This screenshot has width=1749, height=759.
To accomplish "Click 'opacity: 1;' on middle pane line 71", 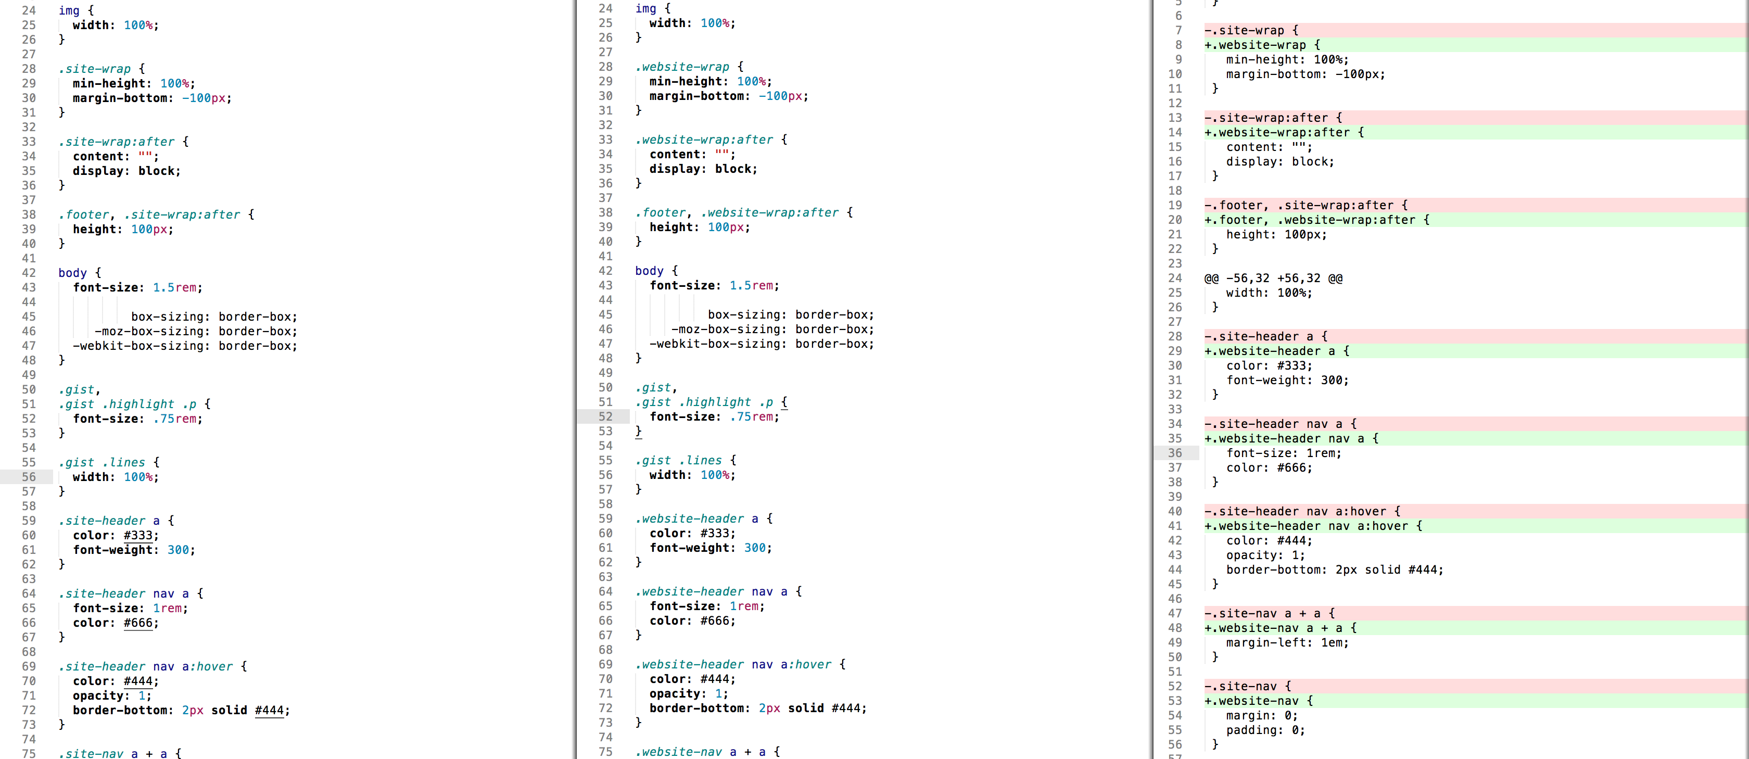I will (x=689, y=693).
